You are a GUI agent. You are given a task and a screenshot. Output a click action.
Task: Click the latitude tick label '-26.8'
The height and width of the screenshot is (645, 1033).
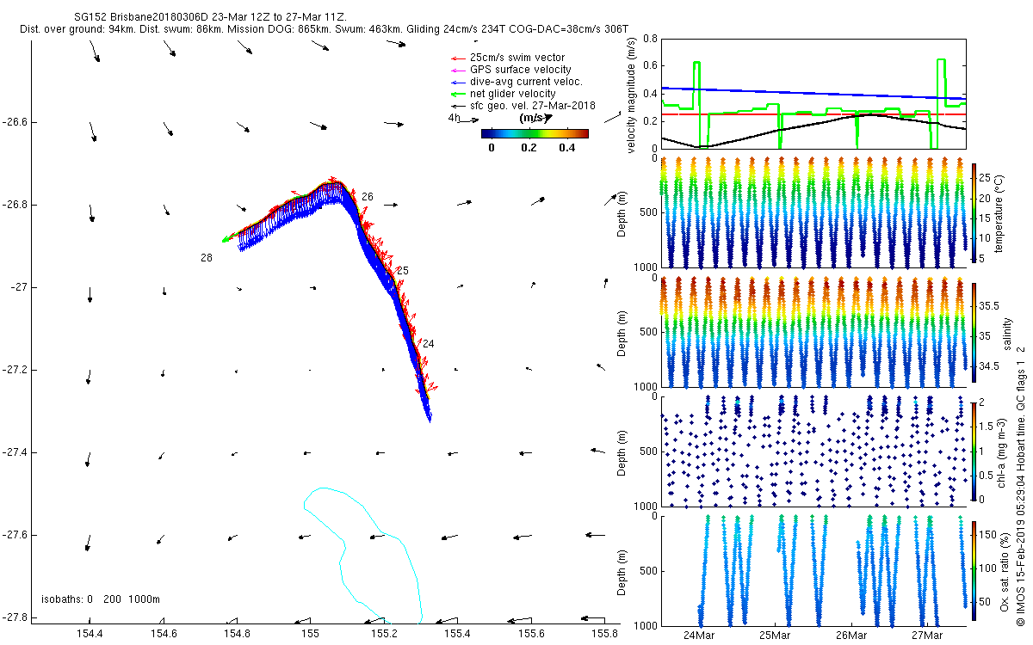tap(15, 205)
